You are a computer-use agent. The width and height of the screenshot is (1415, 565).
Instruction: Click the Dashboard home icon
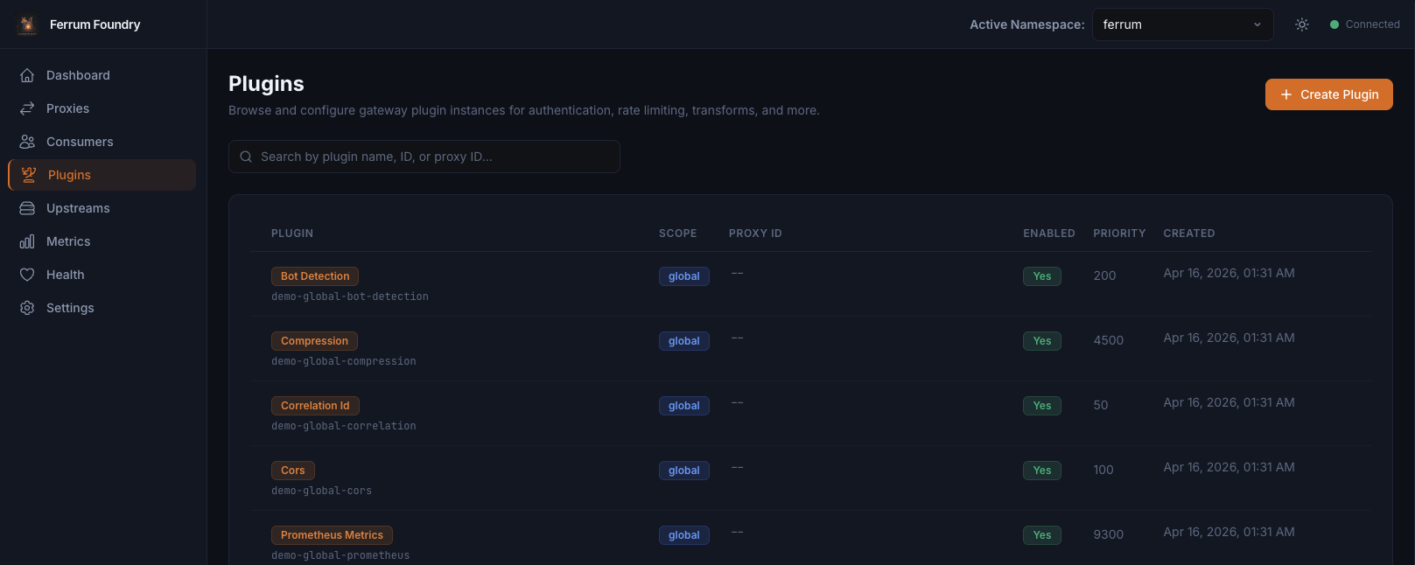click(27, 75)
